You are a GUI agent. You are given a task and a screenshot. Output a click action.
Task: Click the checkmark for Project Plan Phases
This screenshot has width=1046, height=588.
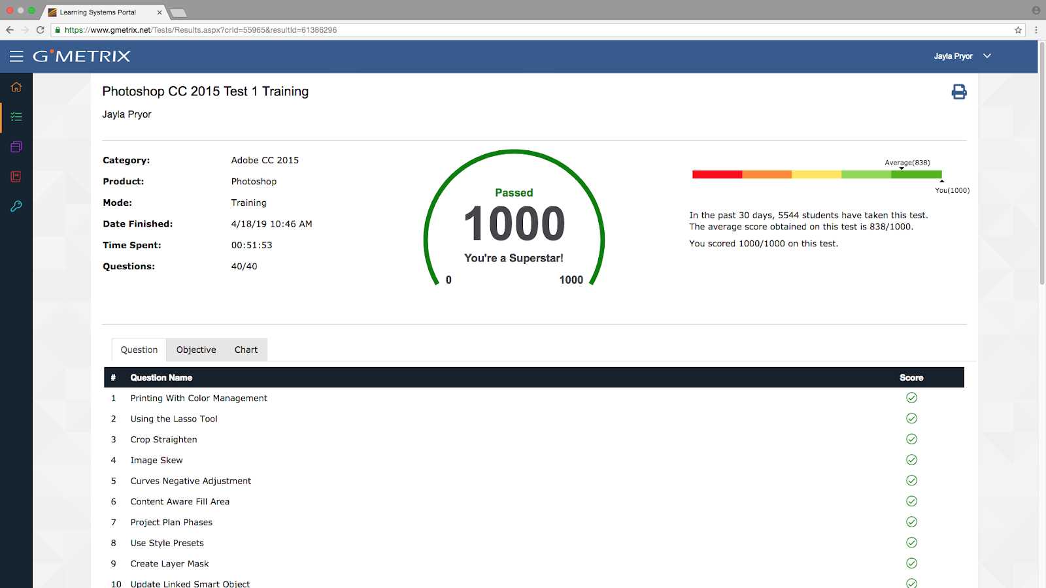(911, 522)
